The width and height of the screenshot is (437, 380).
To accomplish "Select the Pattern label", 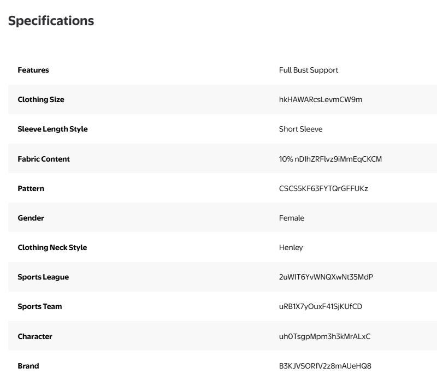I will click(31, 188).
